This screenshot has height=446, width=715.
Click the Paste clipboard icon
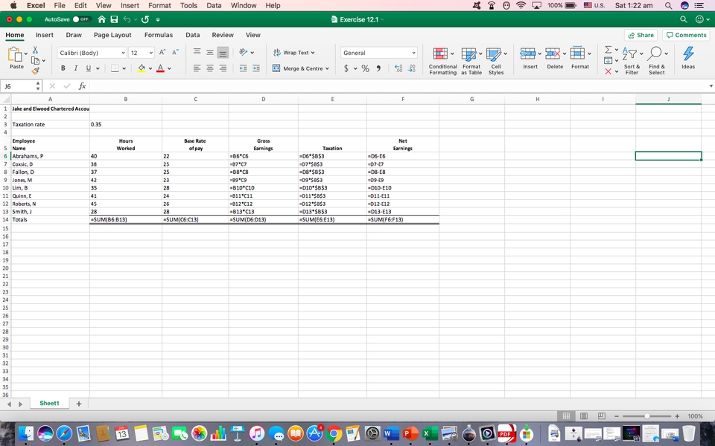15,54
